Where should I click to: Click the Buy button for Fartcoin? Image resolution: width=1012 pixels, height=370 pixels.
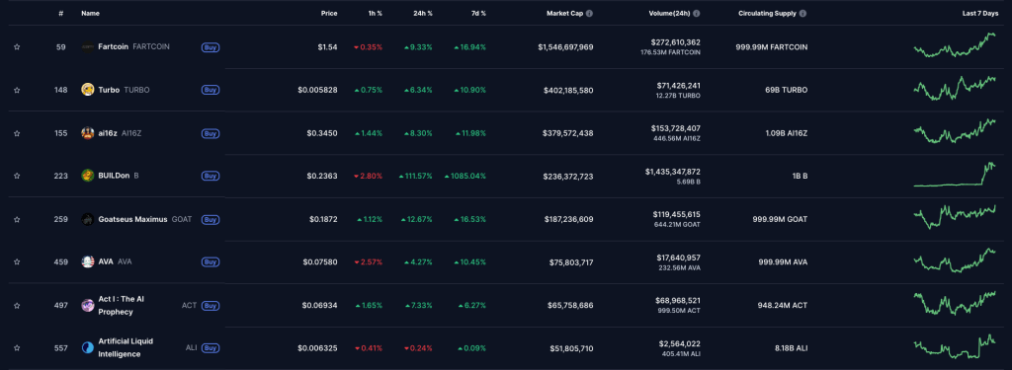tap(211, 47)
